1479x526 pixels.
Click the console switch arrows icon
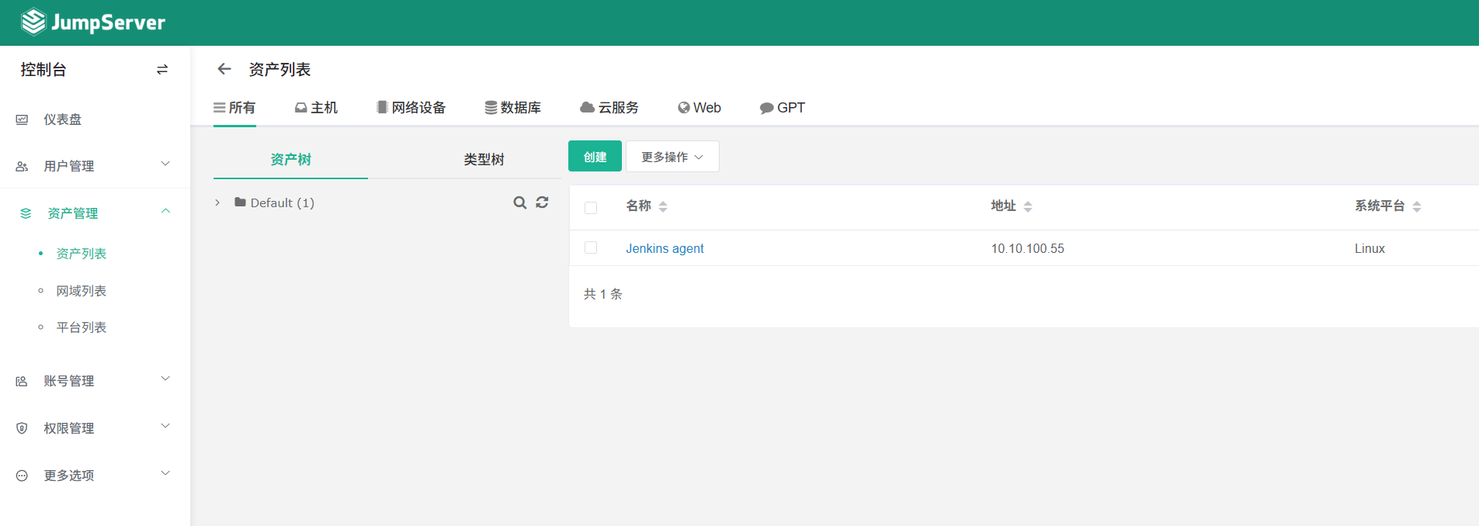(162, 70)
